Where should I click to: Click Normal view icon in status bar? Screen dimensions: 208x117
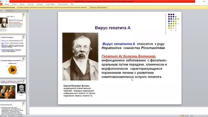pyautogui.click(x=181, y=116)
